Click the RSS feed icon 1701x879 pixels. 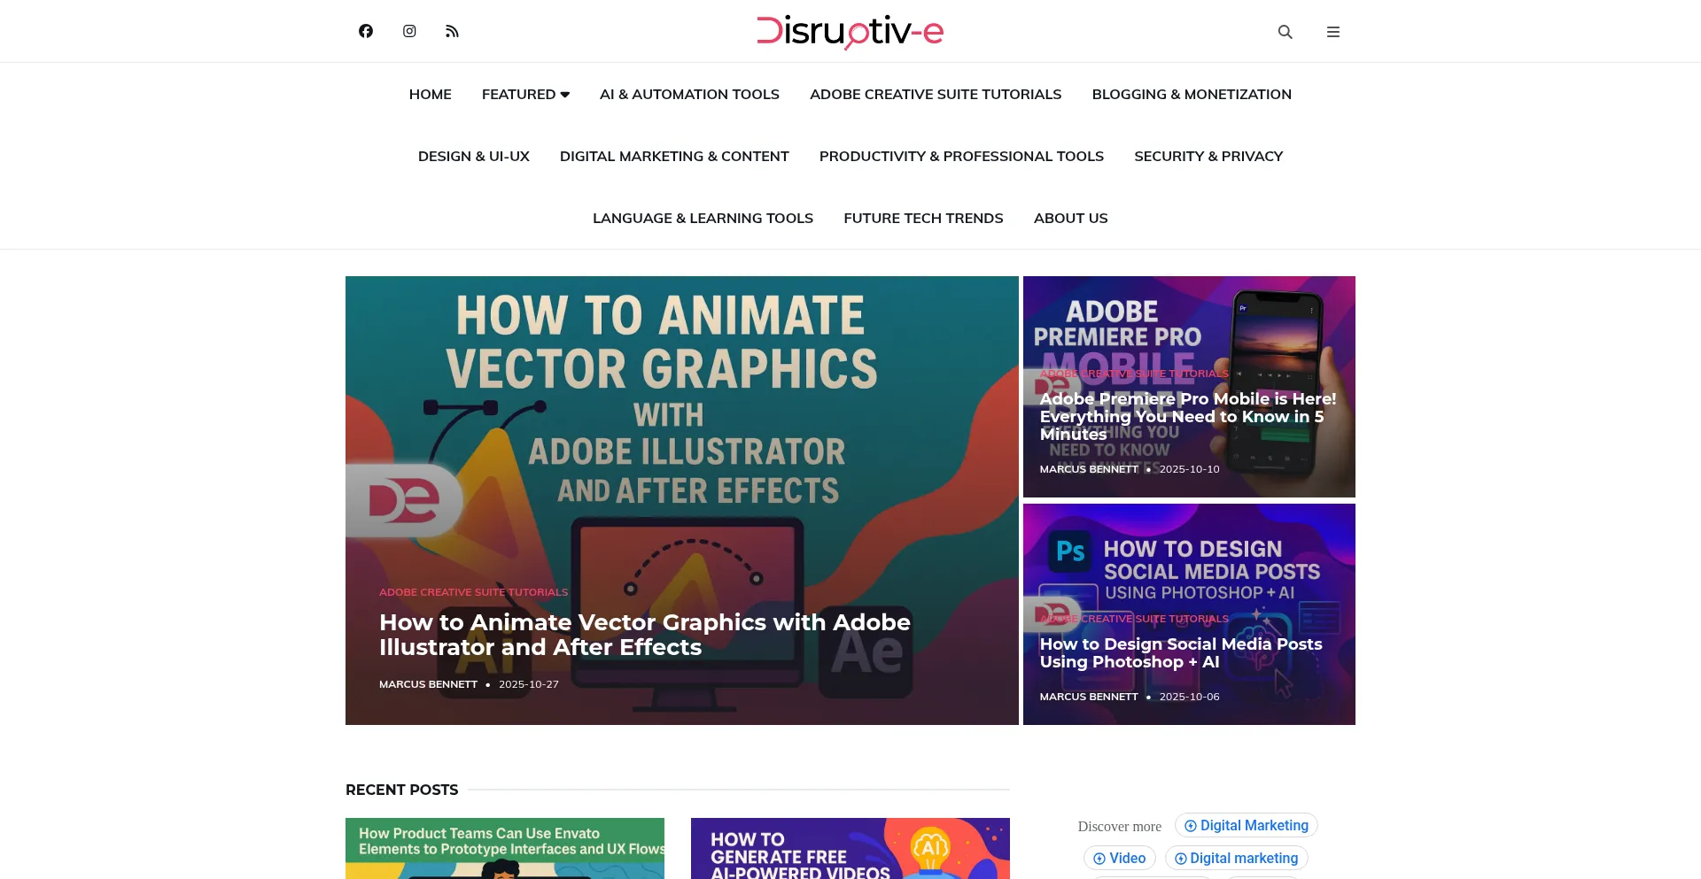click(x=452, y=32)
